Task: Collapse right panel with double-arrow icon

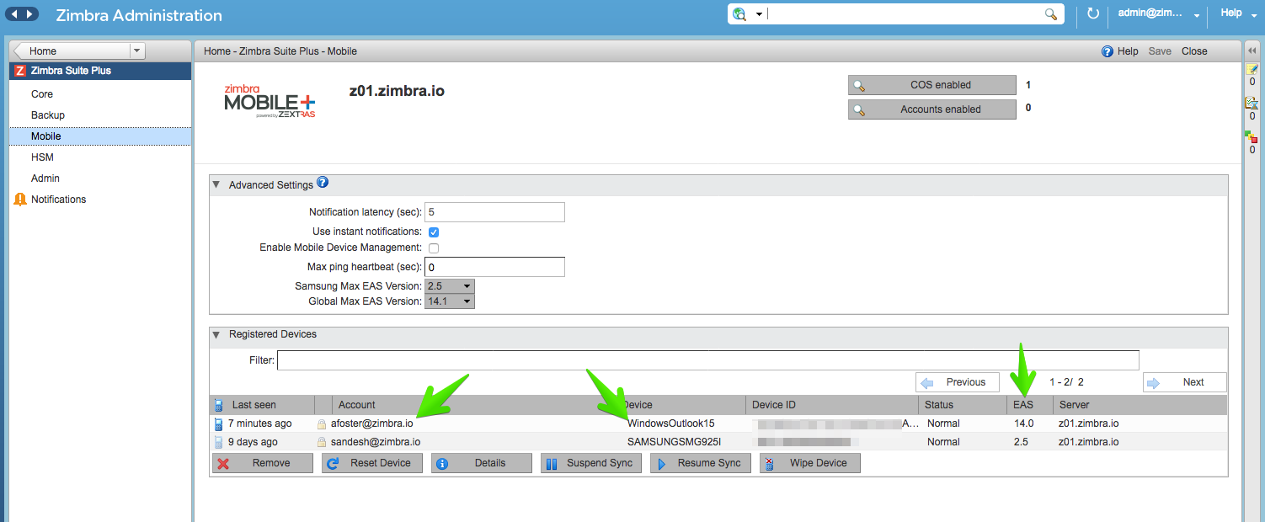Action: pos(1252,51)
